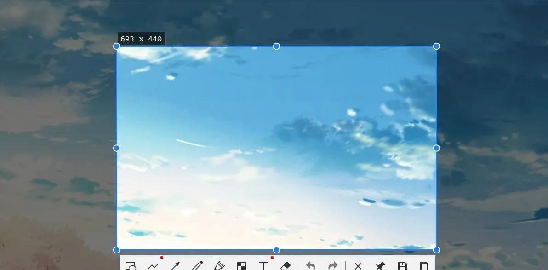Redo the undone annotation
The width and height of the screenshot is (548, 270).
pos(332,265)
